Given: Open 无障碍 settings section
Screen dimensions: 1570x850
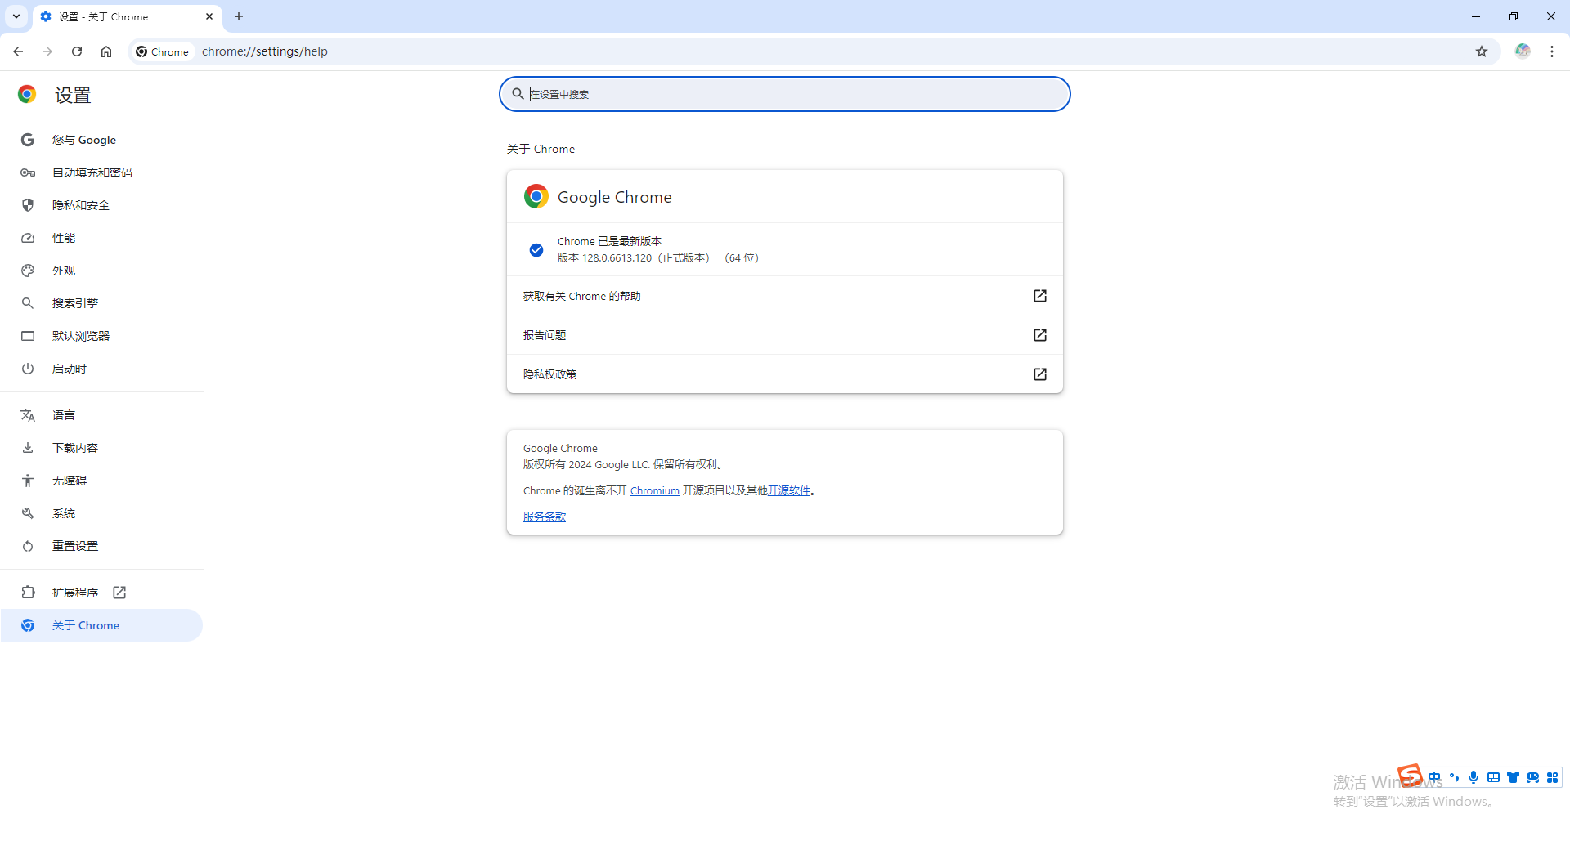Looking at the screenshot, I should (x=102, y=481).
